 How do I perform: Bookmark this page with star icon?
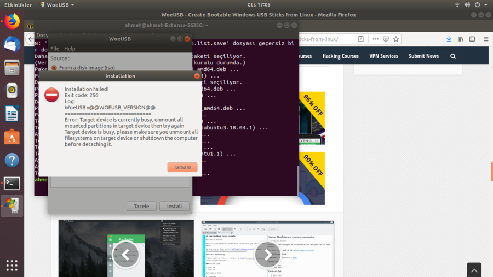[x=396, y=39]
